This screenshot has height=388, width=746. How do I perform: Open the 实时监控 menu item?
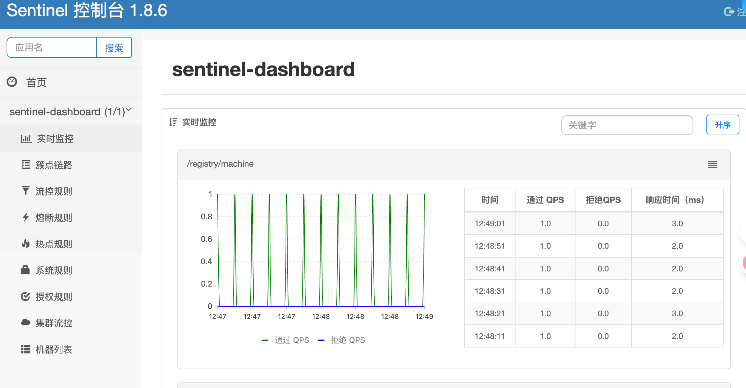coord(71,139)
